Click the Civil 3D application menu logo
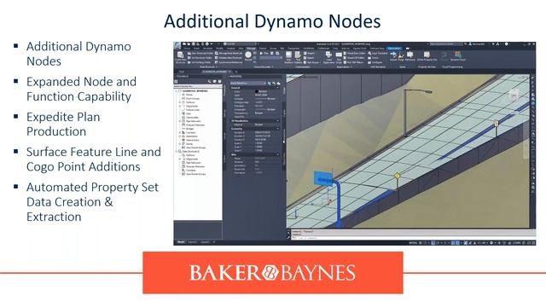The height and width of the screenshot is (307, 546). click(177, 45)
